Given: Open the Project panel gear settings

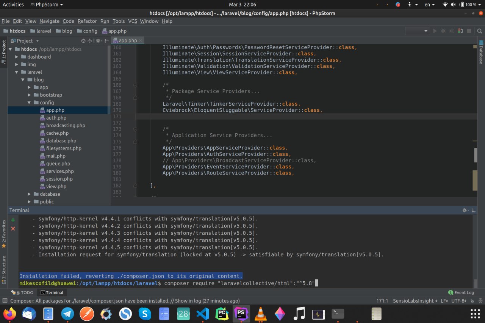Looking at the screenshot, I should click(98, 41).
